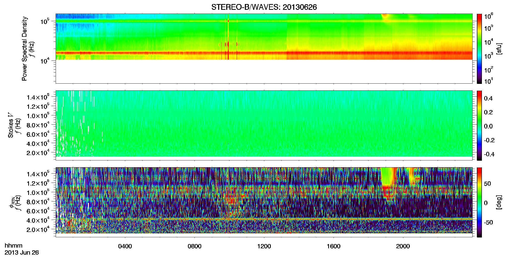Click the "[sfu]" unit label
528x272 pixels.
499,49
